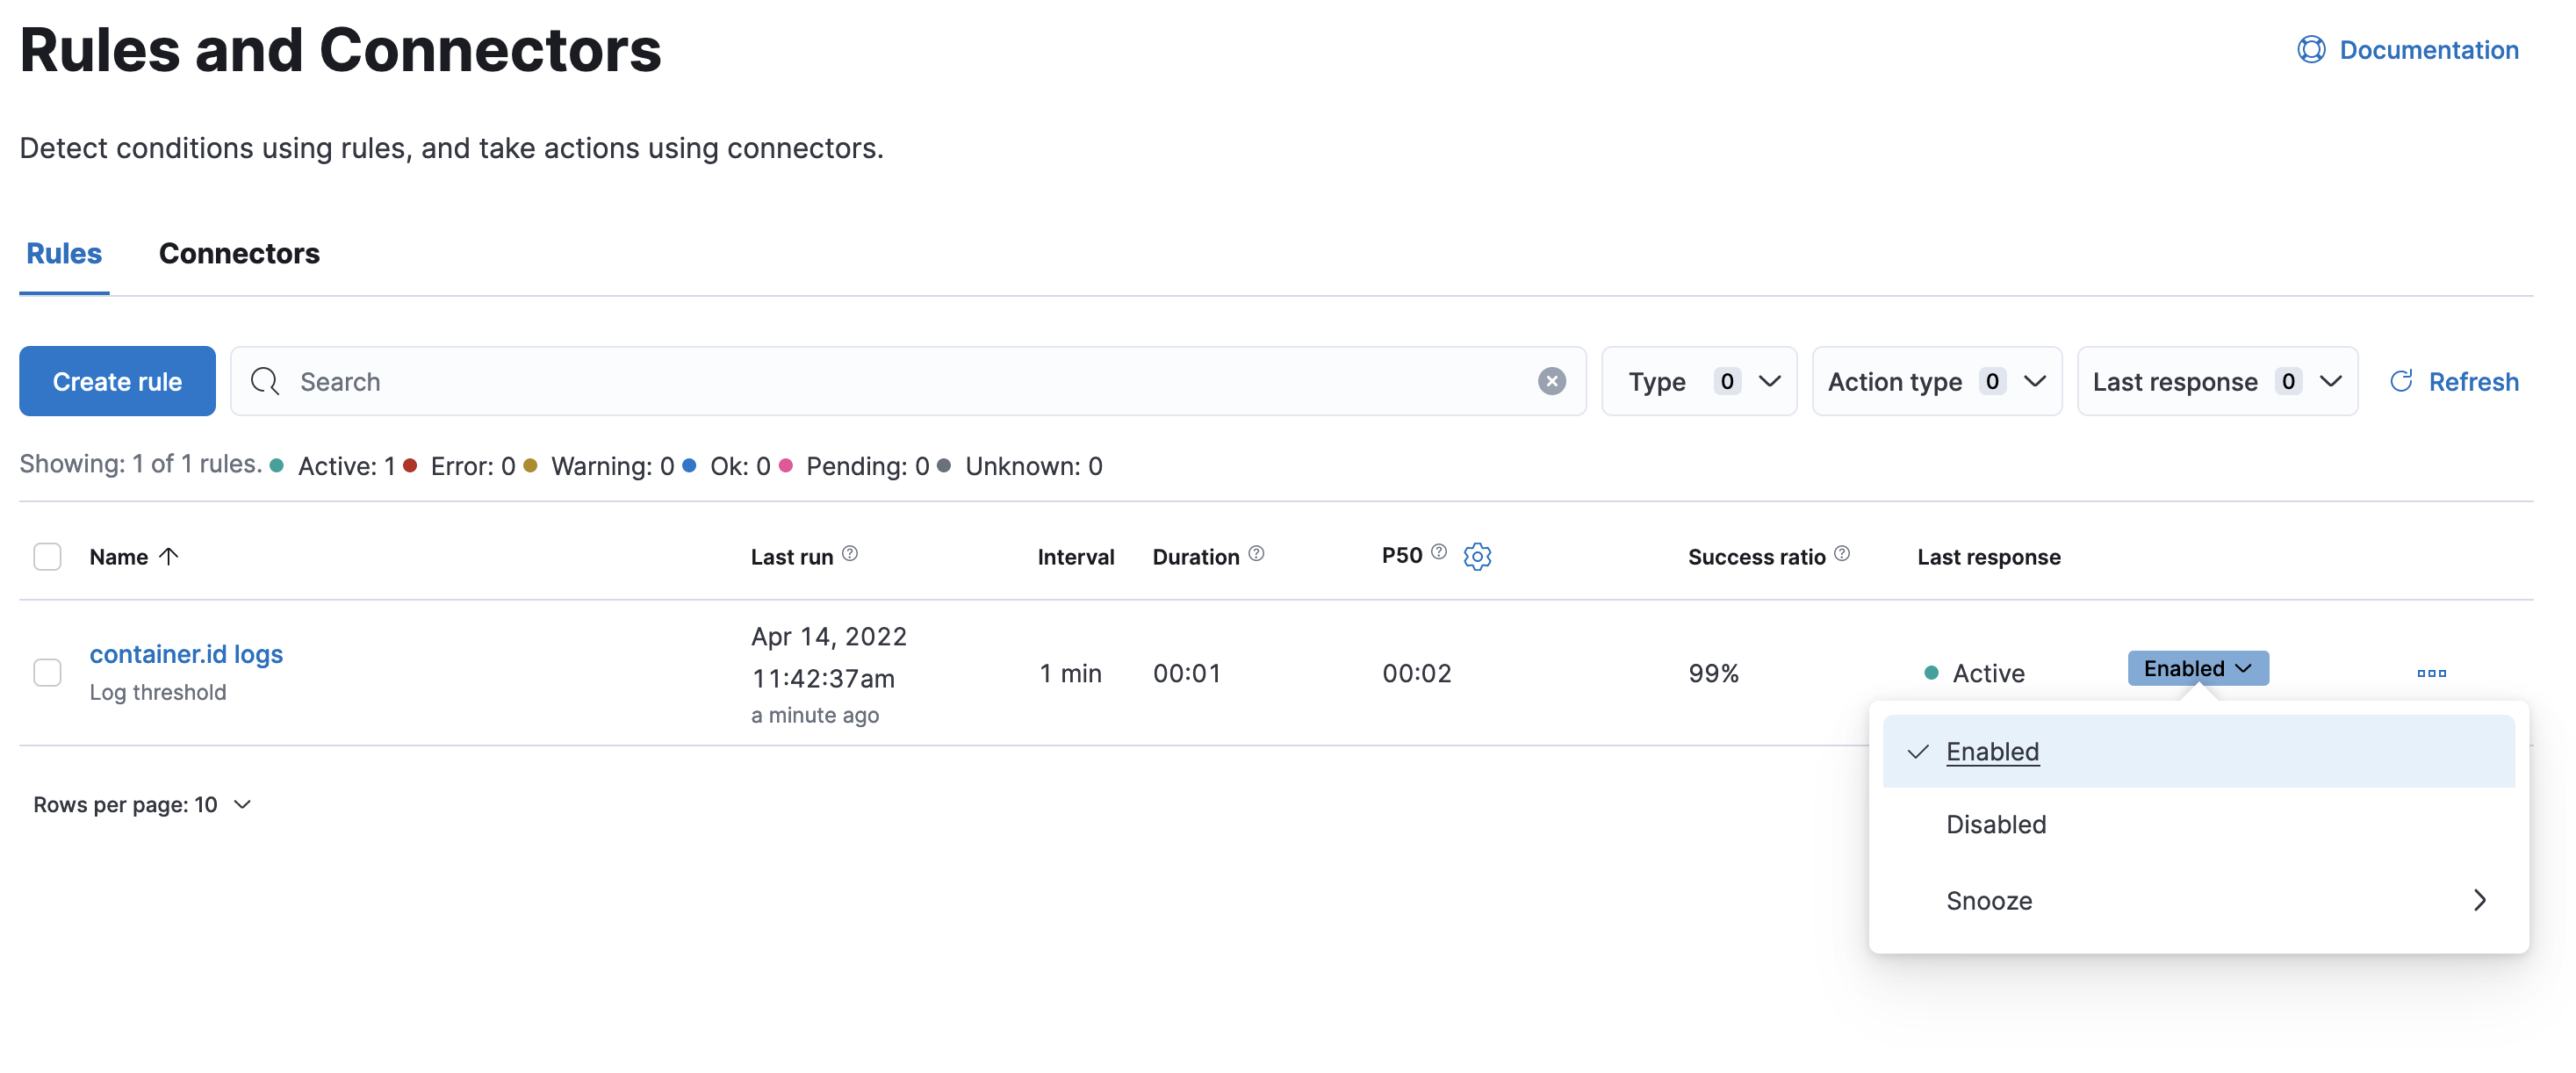This screenshot has width=2576, height=1073.
Task: Expand the Action type filter dropdown
Action: pos(1937,379)
